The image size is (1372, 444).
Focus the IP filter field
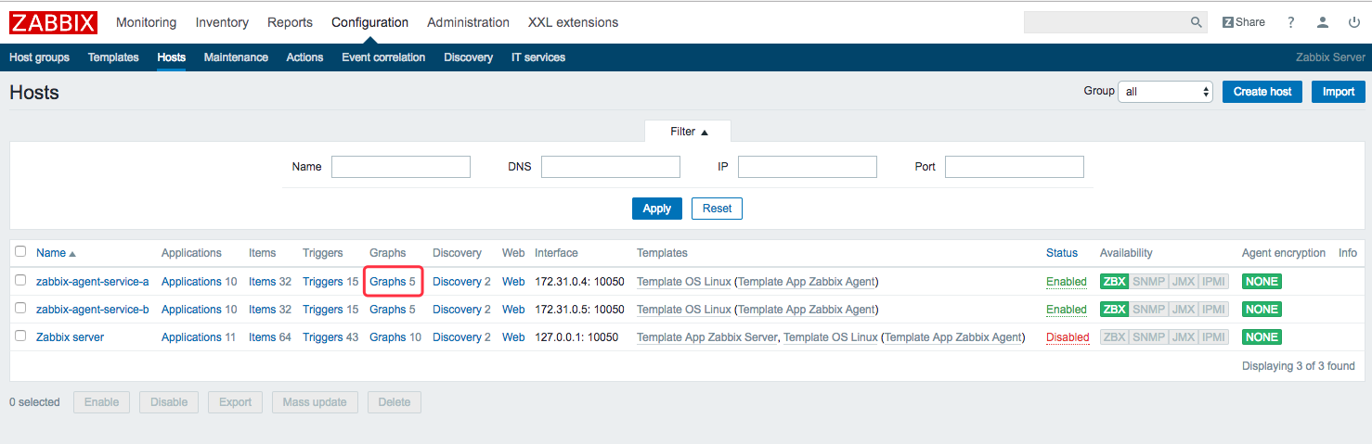[x=808, y=167]
